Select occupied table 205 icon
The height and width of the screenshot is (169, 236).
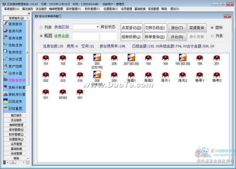97,58
